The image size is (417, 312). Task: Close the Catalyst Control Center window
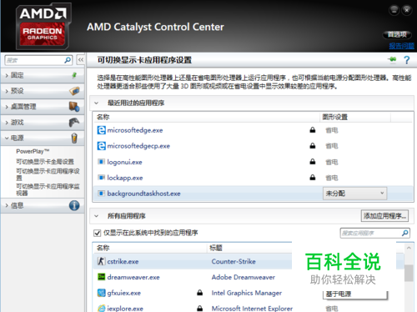click(407, 10)
